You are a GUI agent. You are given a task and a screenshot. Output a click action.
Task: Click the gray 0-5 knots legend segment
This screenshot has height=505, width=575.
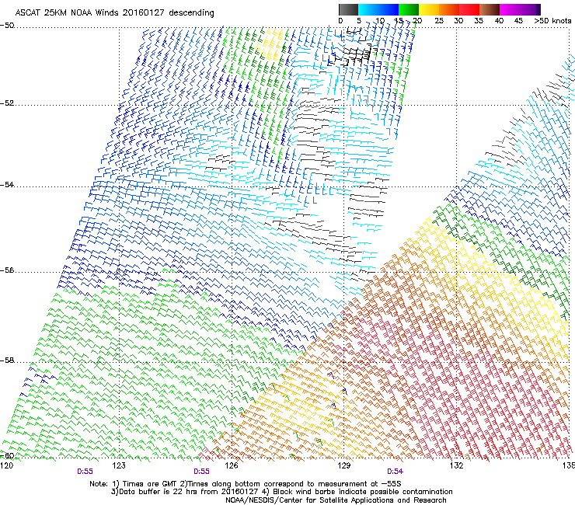pos(348,9)
